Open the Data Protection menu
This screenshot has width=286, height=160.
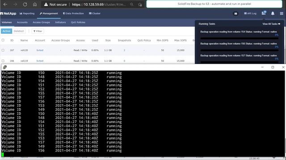pyautogui.click(x=73, y=13)
